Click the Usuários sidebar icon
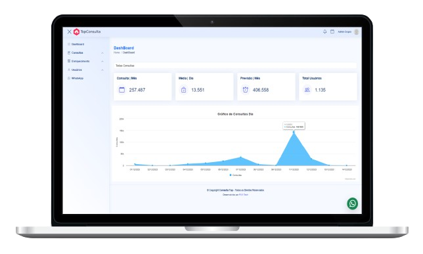This screenshot has height=254, width=423. pyautogui.click(x=69, y=70)
